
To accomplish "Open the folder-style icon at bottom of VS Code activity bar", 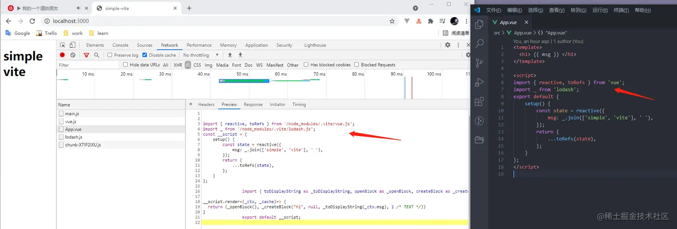I will (x=479, y=140).
